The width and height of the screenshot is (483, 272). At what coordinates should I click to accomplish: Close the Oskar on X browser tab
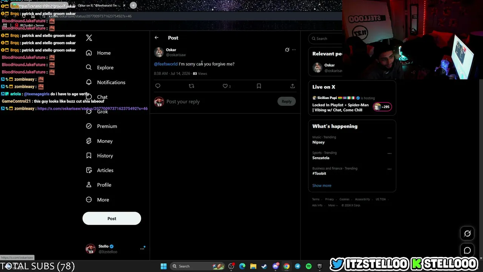coord(125,6)
